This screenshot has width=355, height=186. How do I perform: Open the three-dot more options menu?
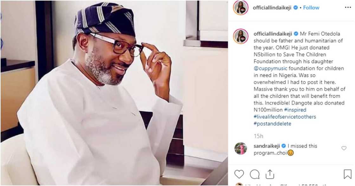click(348, 8)
